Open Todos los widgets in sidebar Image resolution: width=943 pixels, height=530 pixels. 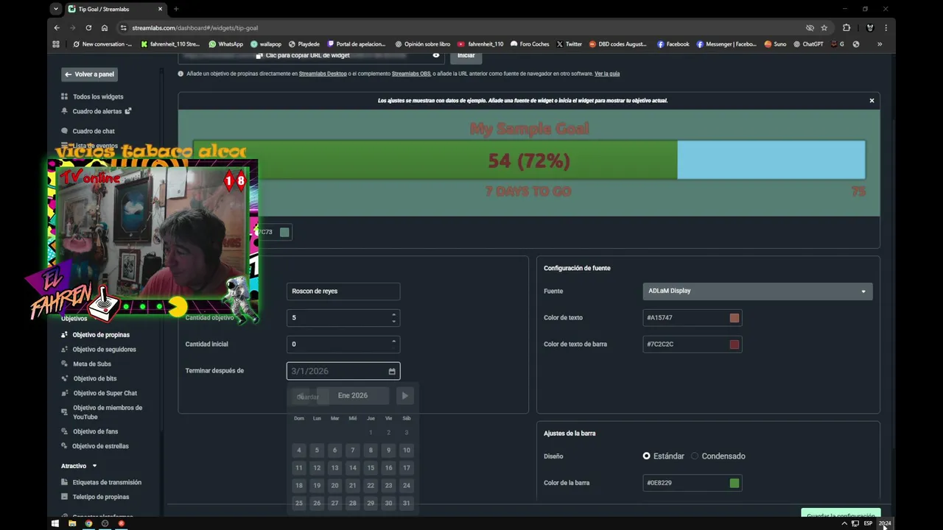(x=98, y=96)
